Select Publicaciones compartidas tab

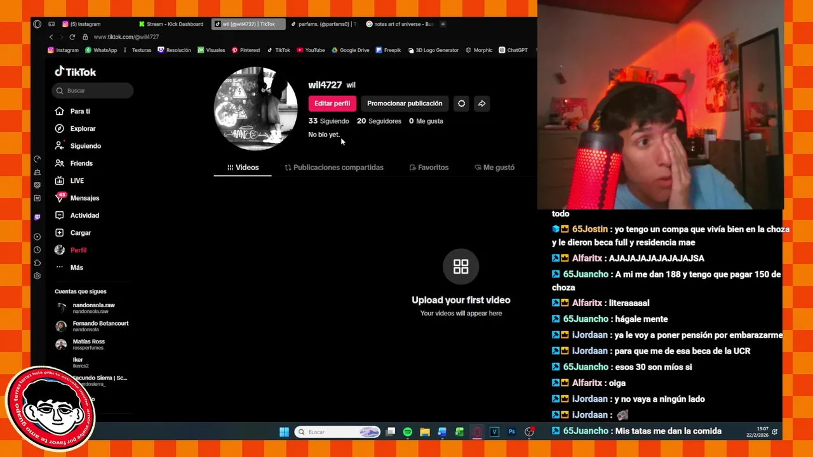pyautogui.click(x=334, y=168)
